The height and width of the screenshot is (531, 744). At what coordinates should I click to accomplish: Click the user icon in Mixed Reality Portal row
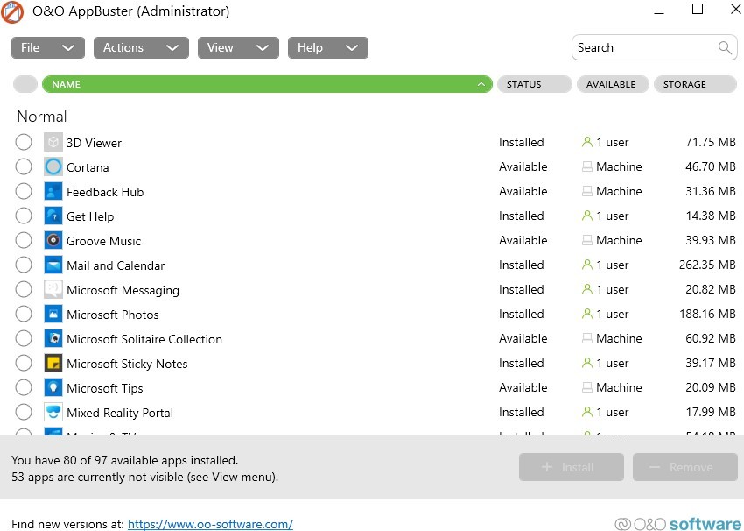[x=587, y=412]
